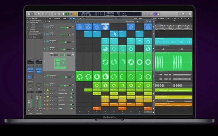218x136 pixels.
Task: Click the green Play button
Action: point(67,14)
